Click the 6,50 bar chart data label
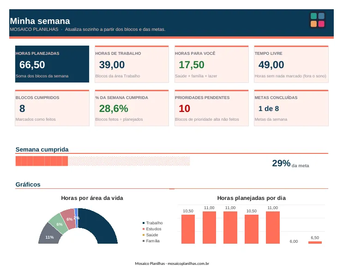This screenshot has height=275, width=343. click(x=315, y=238)
